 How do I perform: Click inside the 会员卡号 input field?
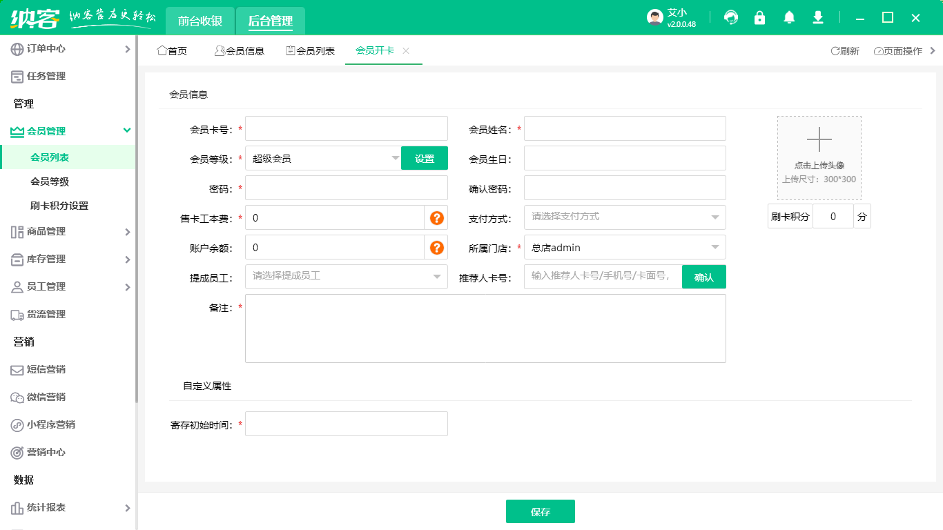pyautogui.click(x=346, y=128)
